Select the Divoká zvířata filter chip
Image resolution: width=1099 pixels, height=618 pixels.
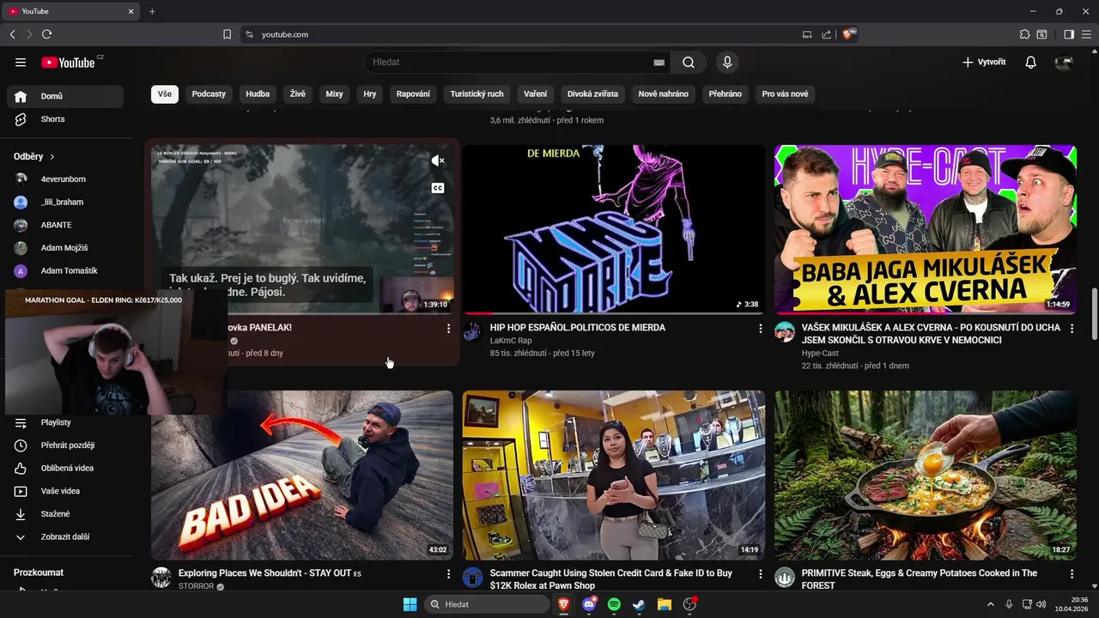point(592,94)
